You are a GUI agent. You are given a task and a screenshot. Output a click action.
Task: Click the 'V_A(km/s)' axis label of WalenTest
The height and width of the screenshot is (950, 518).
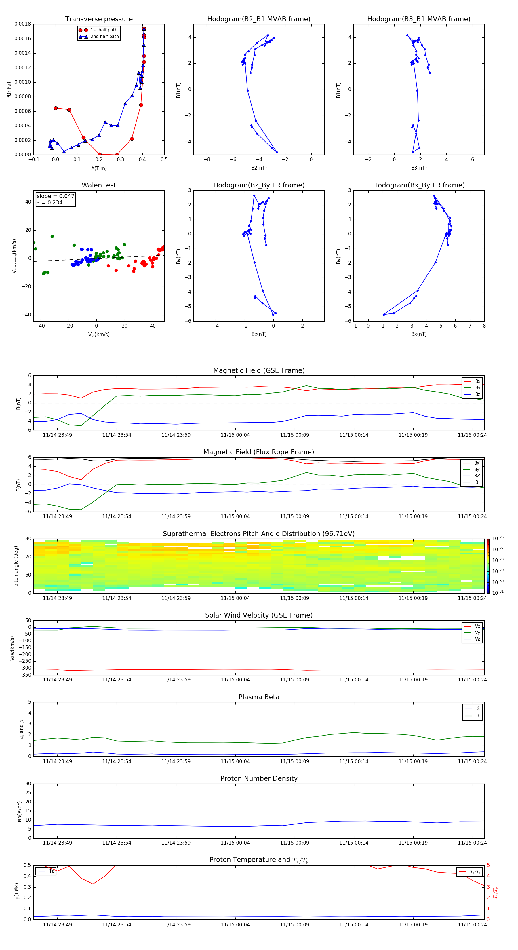99,335
